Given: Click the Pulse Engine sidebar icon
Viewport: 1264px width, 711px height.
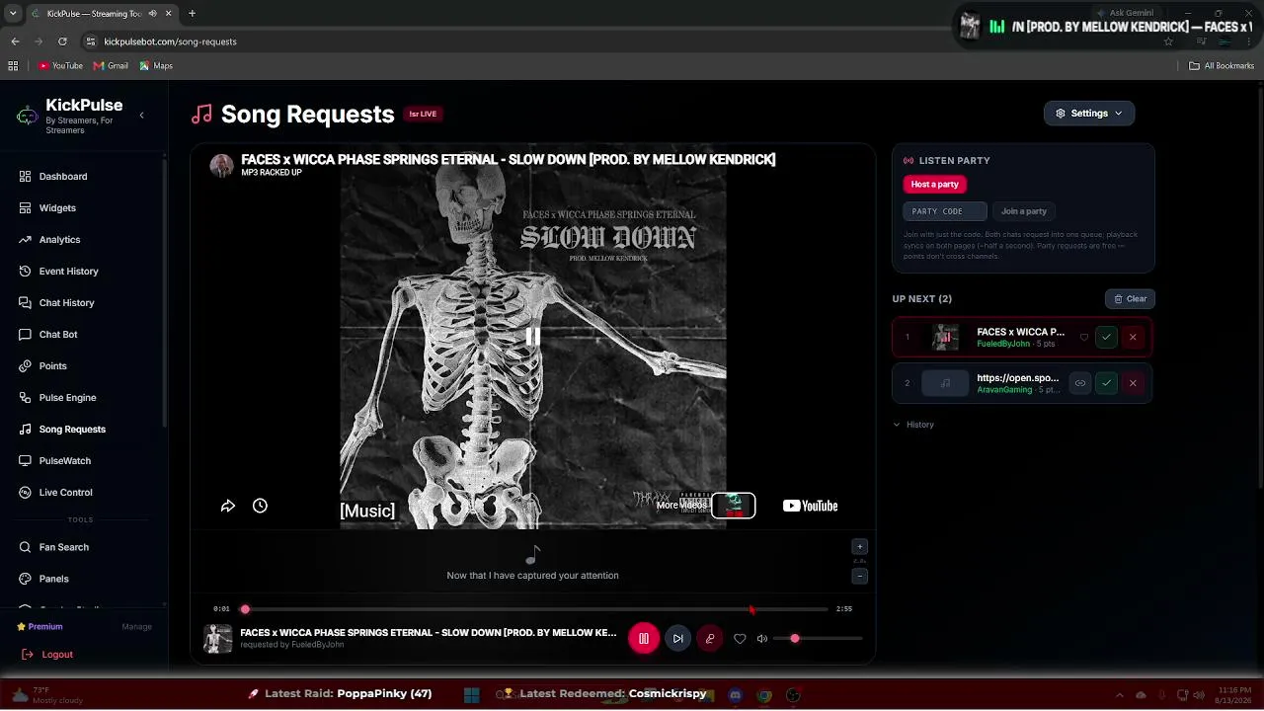Looking at the screenshot, I should click(x=26, y=398).
